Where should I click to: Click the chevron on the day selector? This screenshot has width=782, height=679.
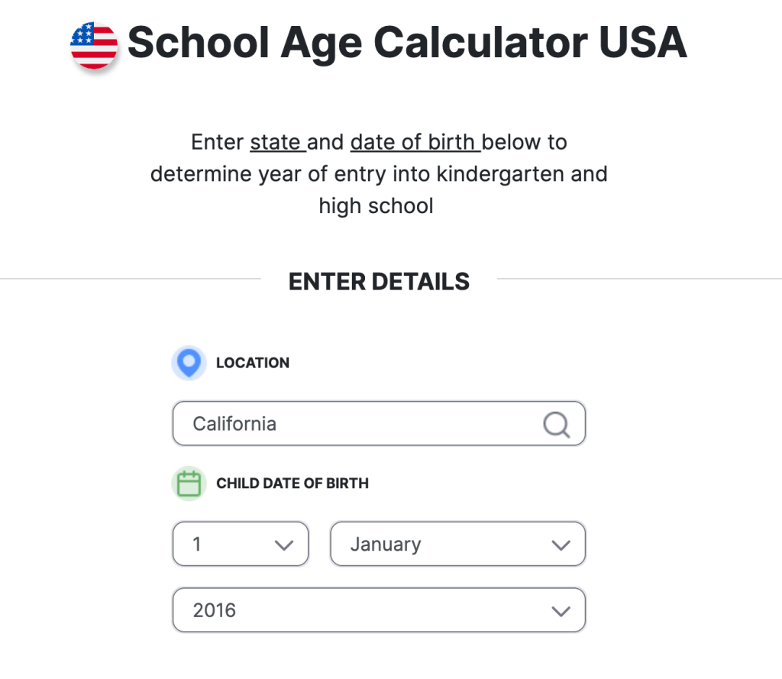point(283,544)
